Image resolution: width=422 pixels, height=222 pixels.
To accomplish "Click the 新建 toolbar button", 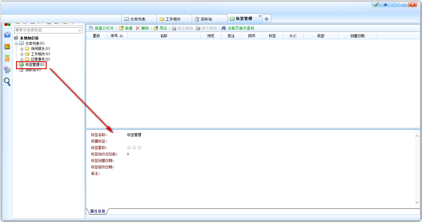I will (x=126, y=28).
